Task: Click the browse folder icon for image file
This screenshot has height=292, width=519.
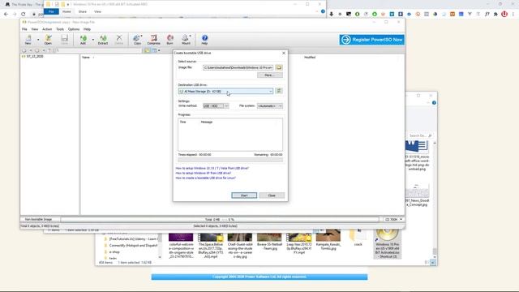Action: [279, 67]
